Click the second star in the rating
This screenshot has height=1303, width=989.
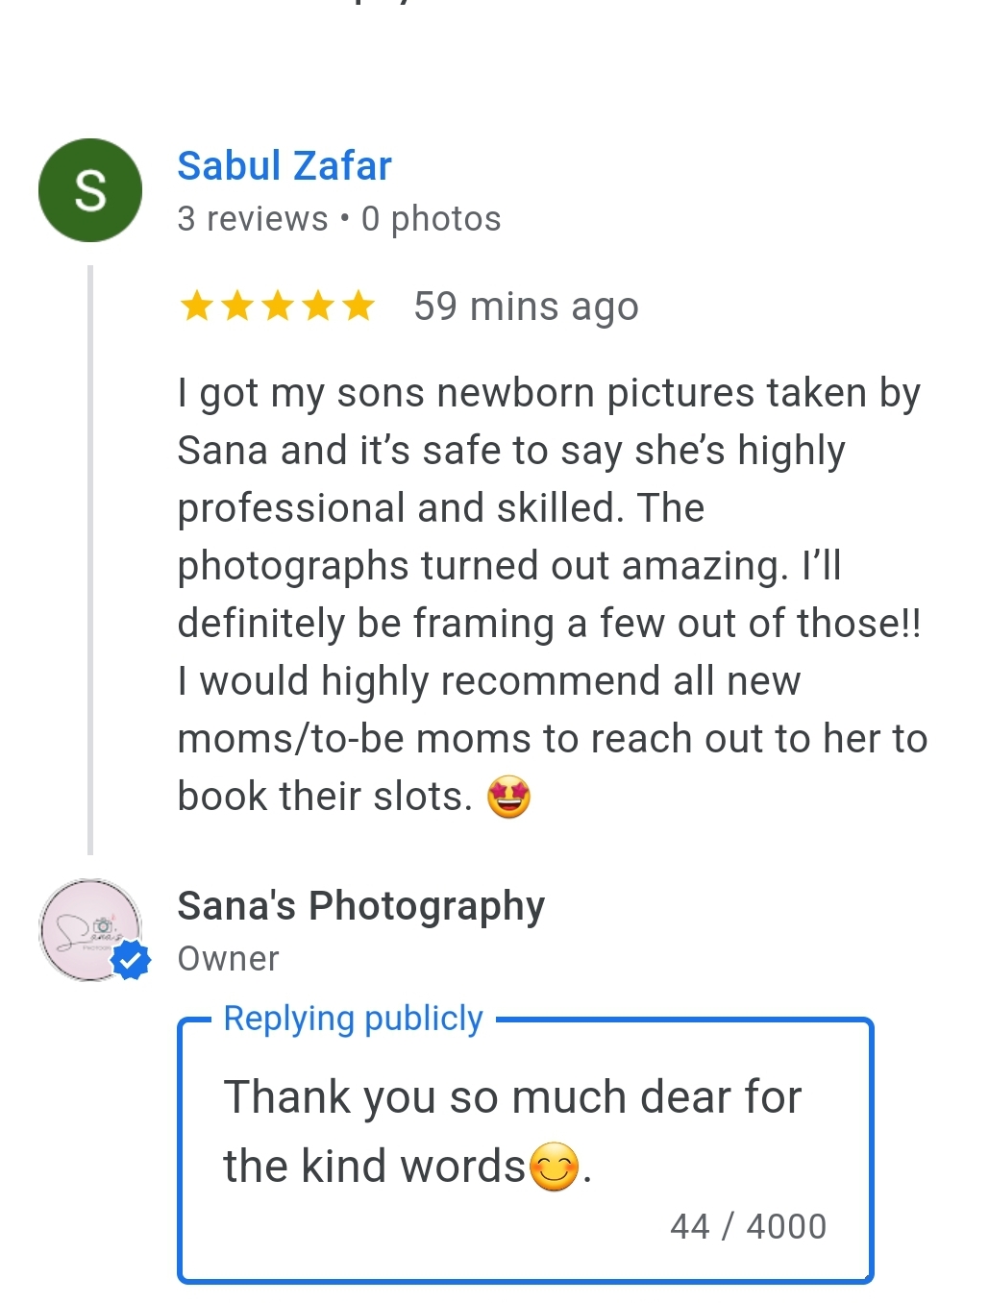pos(237,307)
